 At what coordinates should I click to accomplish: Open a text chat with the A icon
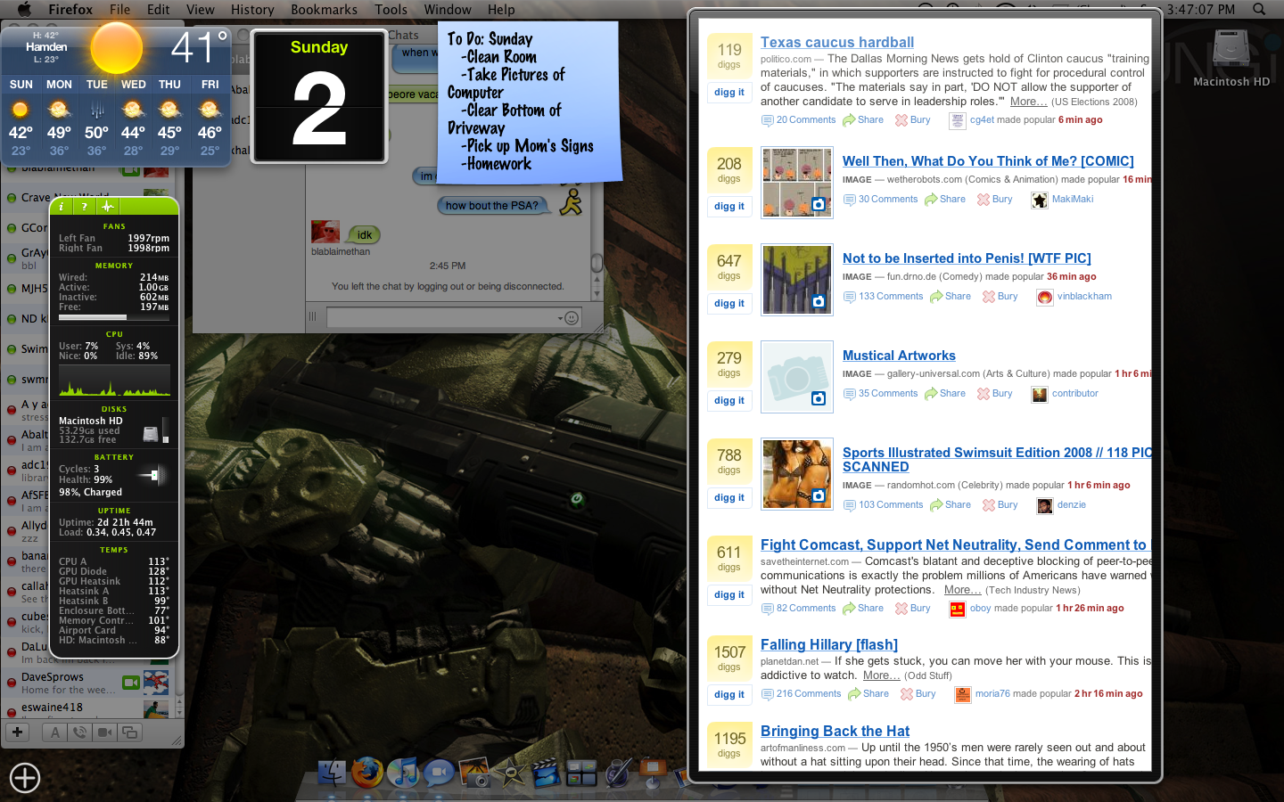pos(54,732)
